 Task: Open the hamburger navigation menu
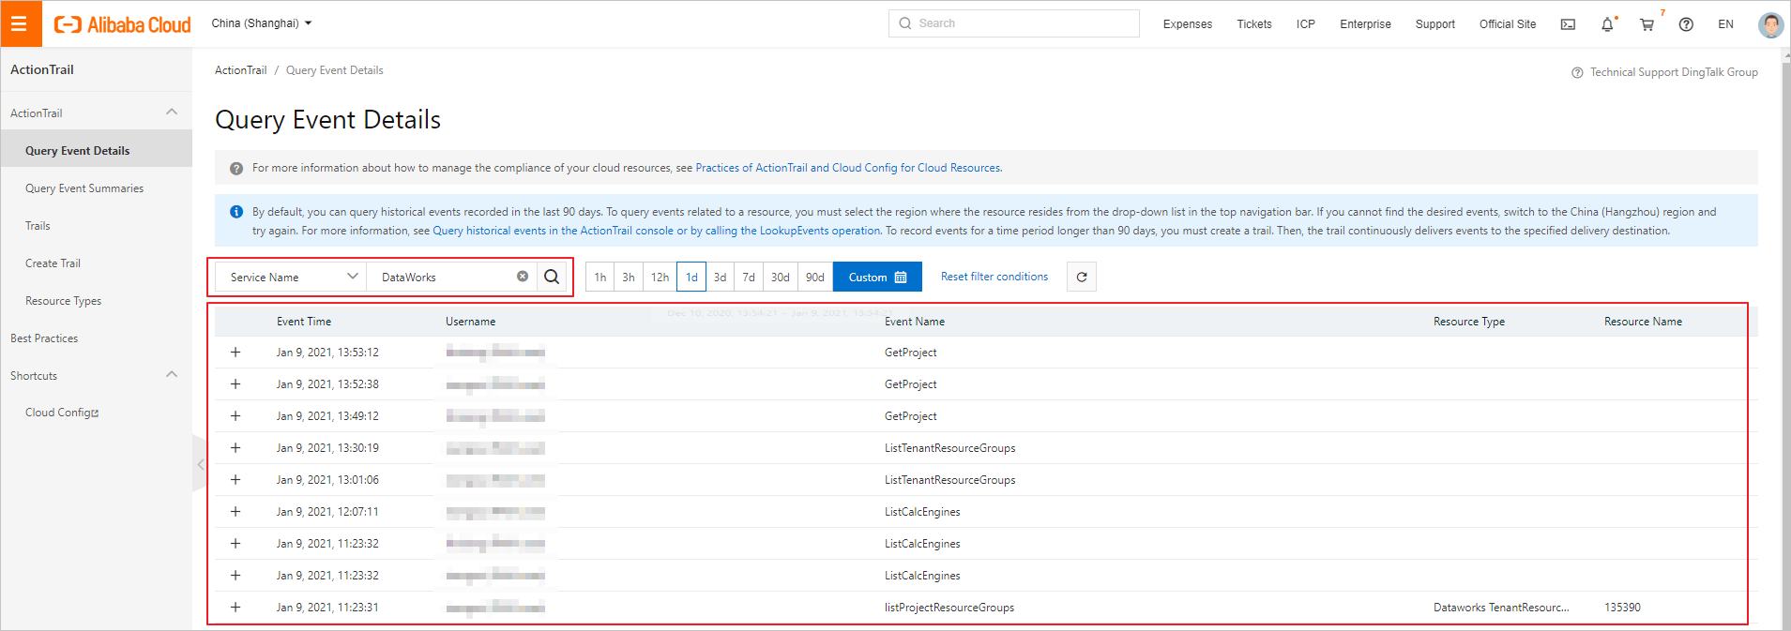20,23
